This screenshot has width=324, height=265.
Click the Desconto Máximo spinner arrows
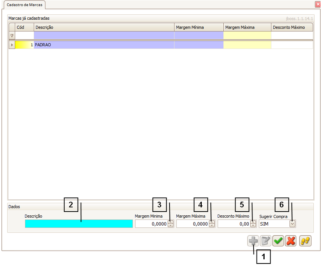[x=253, y=224]
